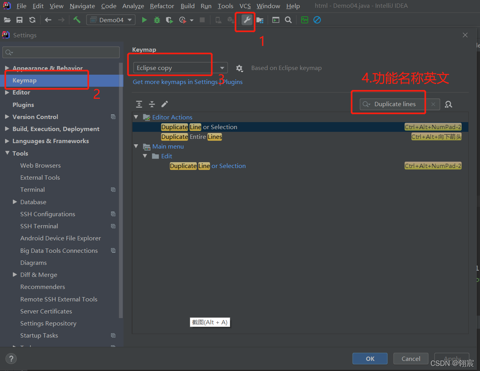The image size is (480, 371).
Task: Open the Plugins settings page
Action: tap(23, 105)
